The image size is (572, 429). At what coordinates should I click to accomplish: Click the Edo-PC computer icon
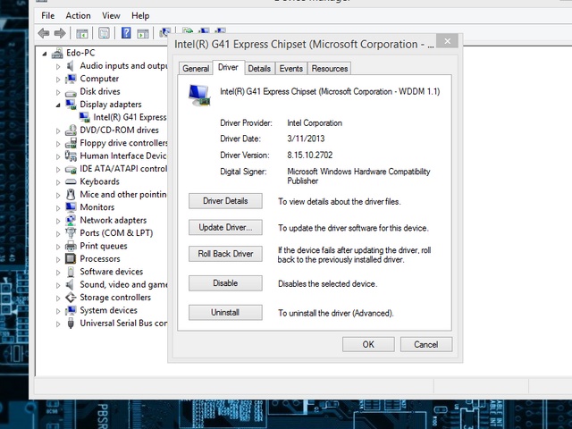click(57, 54)
